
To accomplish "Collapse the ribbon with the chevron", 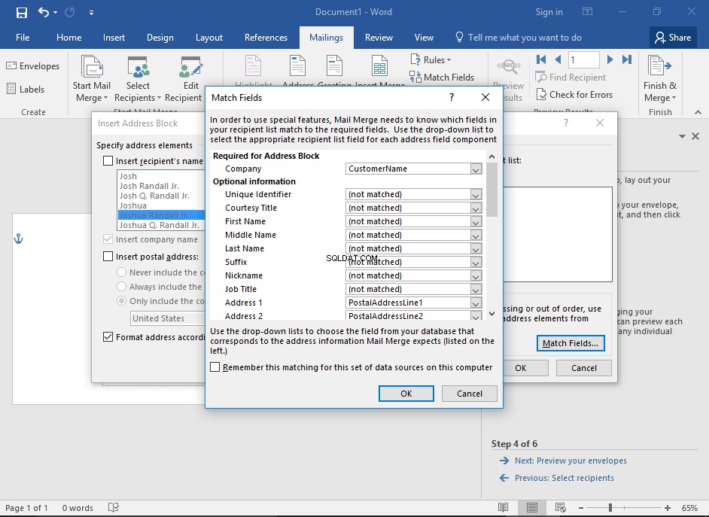I will tap(698, 112).
